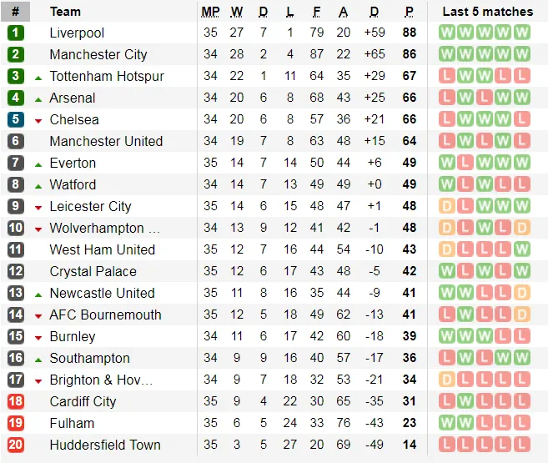Viewport: 548px width, 463px height.
Task: Click the Last 5 matches column header
Action: 487,12
